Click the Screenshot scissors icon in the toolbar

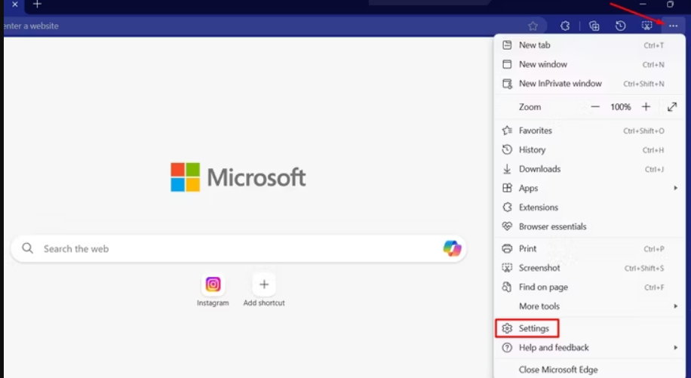(646, 26)
